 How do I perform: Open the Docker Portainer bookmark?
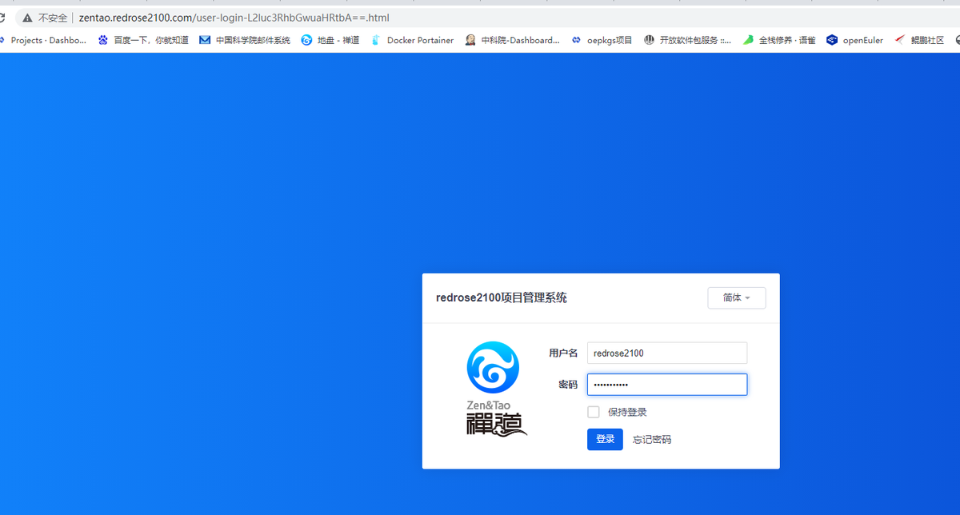point(420,40)
